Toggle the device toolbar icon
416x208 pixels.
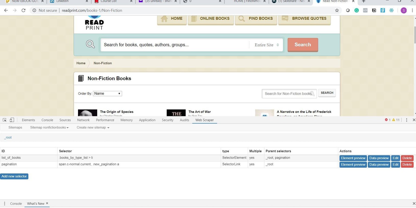pos(12,120)
